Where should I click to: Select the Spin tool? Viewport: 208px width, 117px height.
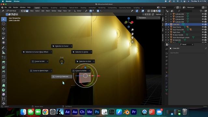click(4, 90)
